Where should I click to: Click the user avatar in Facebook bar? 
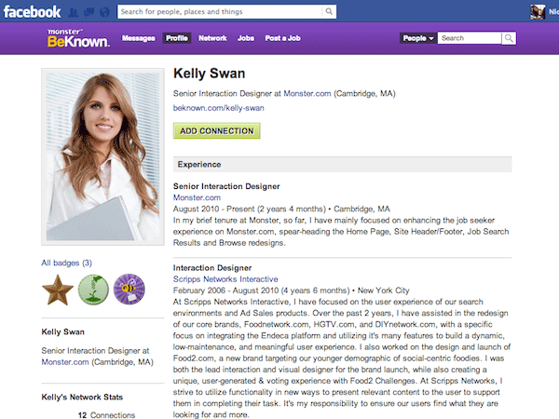[x=538, y=12]
